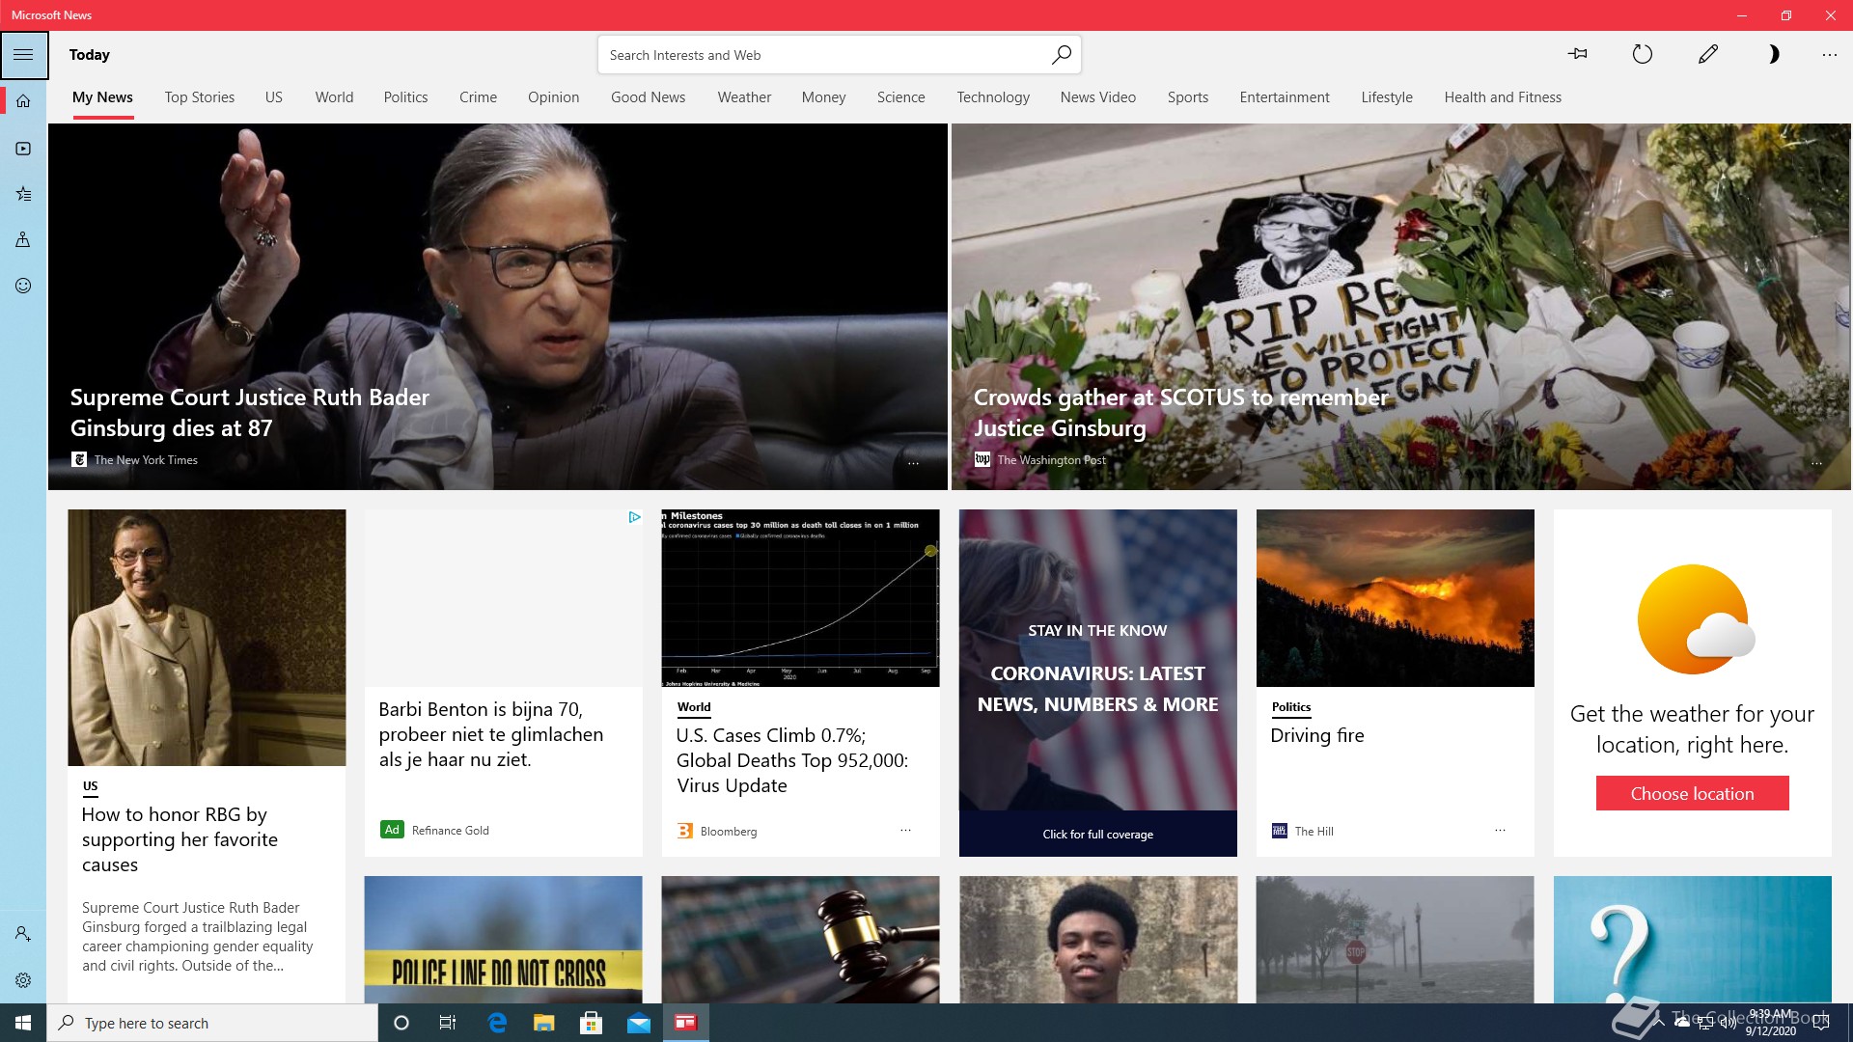The width and height of the screenshot is (1853, 1042).
Task: Select the My News tab
Action: pos(102,97)
